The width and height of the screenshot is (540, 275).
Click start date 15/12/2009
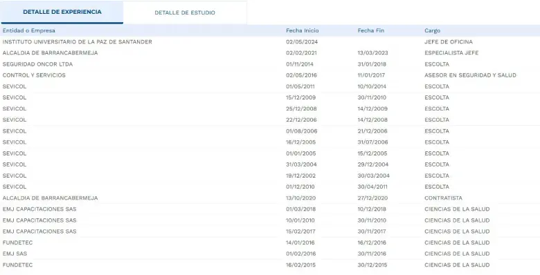pos(300,97)
